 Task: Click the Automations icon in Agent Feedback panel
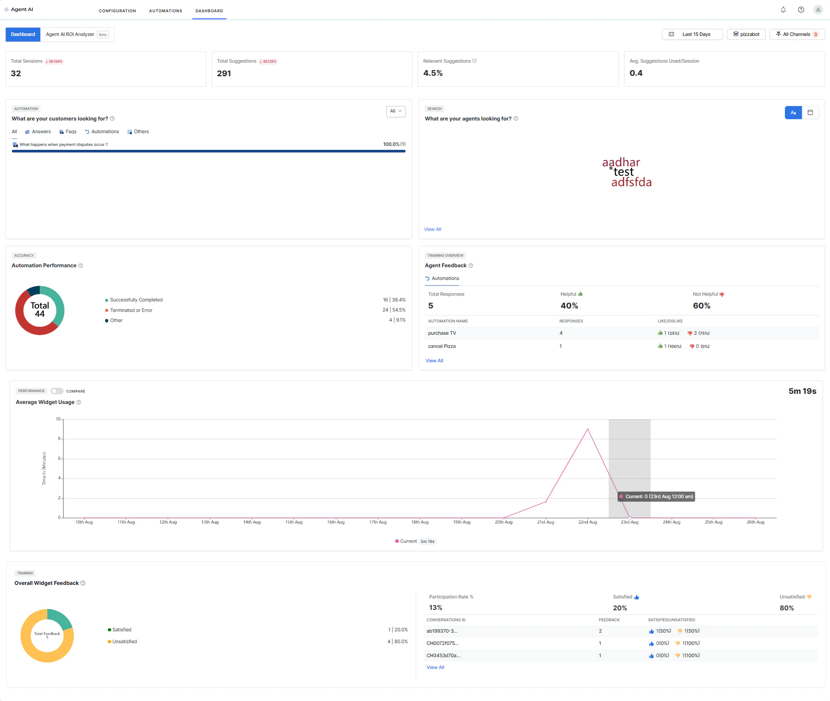[x=427, y=278]
